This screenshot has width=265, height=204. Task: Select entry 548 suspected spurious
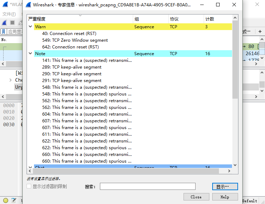click(x=87, y=94)
